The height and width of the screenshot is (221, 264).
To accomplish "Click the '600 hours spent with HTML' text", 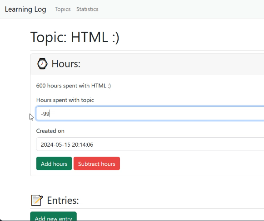I will (74, 86).
